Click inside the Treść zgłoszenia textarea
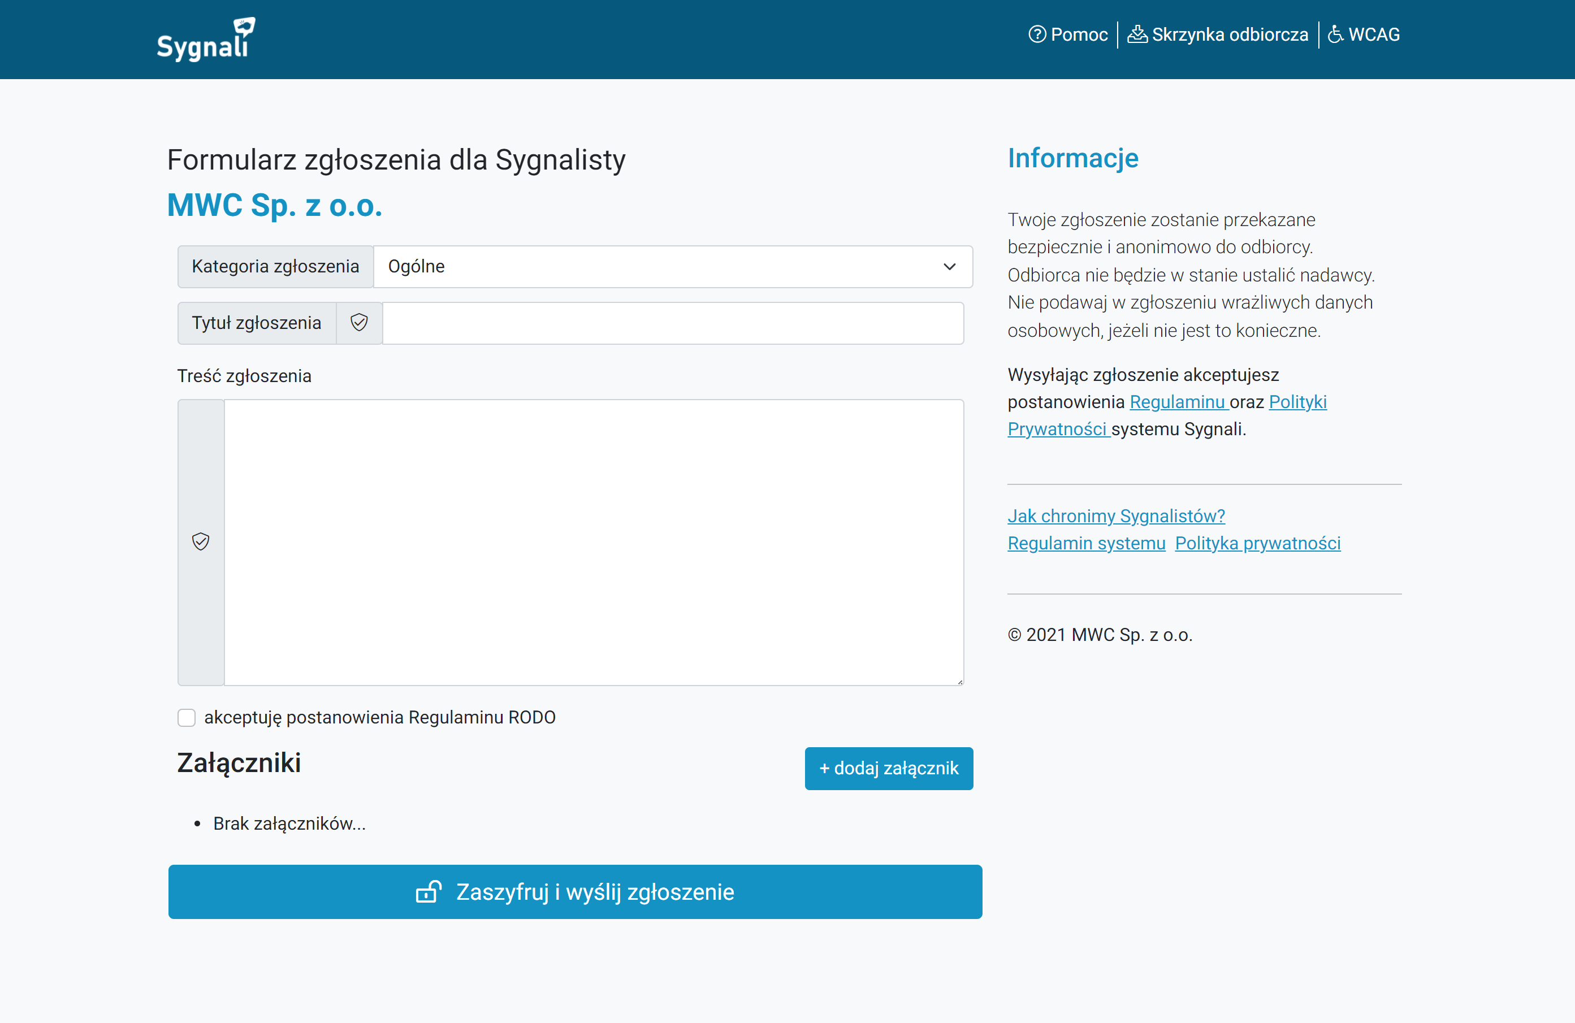Screen dimensions: 1575x1023 [593, 542]
